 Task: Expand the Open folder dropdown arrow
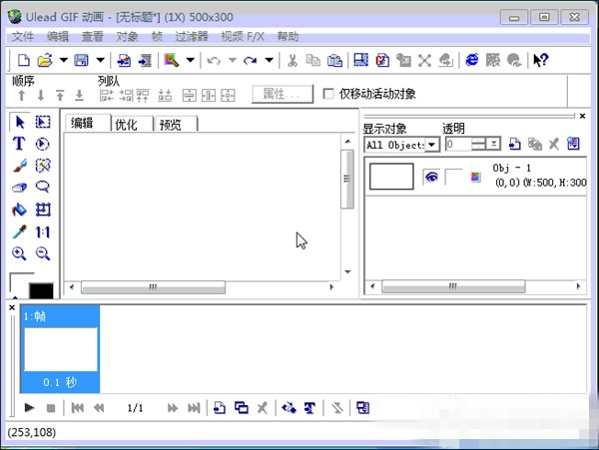(63, 61)
